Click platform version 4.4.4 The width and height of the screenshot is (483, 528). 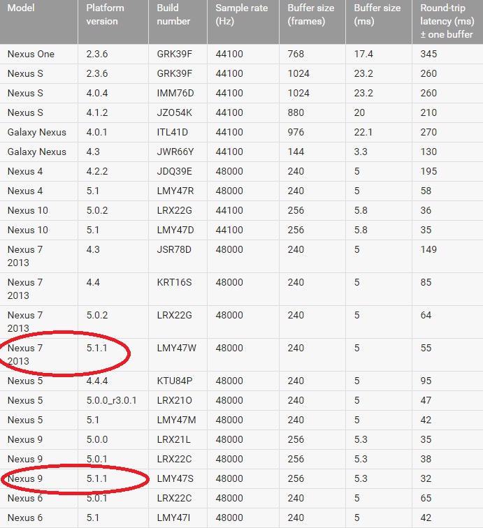pyautogui.click(x=97, y=381)
